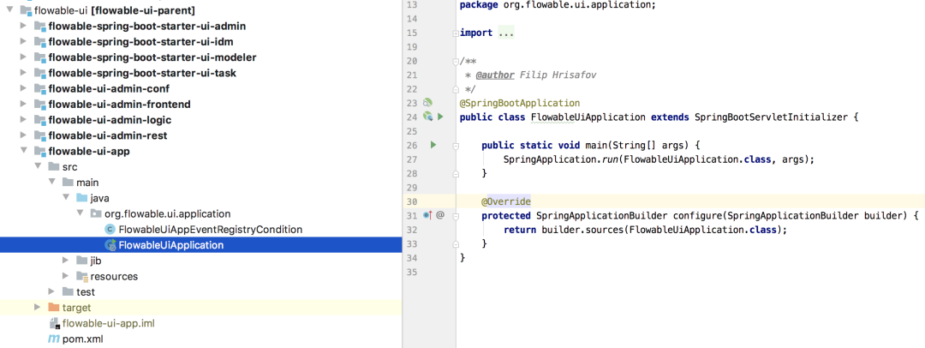
Task: Click author name Filip Hrisafov in Javadoc
Action: 560,75
